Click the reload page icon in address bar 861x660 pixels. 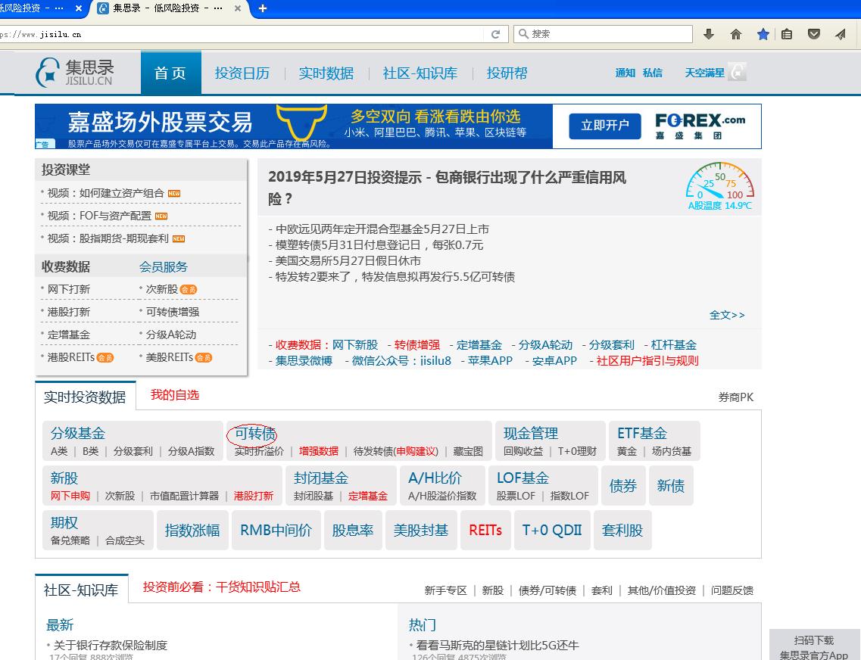(x=495, y=34)
